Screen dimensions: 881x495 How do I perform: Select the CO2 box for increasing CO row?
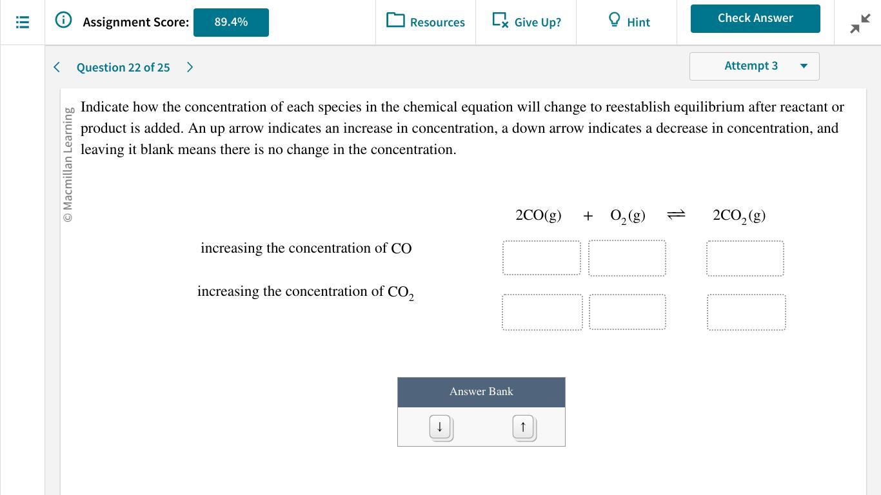point(745,258)
